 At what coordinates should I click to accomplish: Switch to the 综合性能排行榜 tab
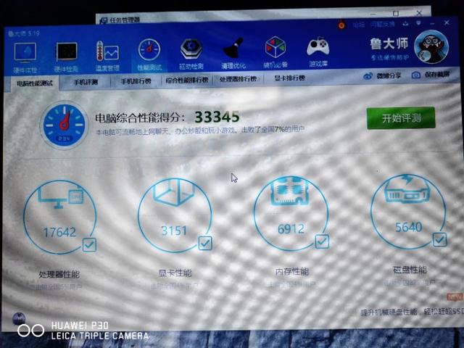pyautogui.click(x=187, y=80)
